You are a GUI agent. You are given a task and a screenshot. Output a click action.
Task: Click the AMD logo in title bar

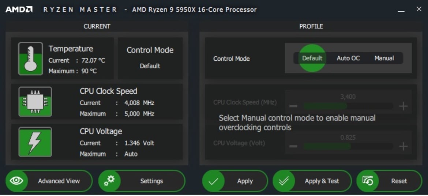click(x=19, y=10)
